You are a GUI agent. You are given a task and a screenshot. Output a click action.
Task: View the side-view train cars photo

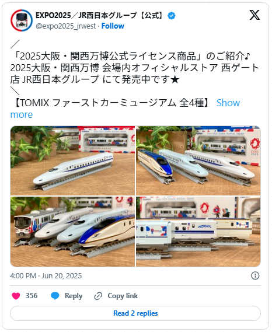point(198,232)
